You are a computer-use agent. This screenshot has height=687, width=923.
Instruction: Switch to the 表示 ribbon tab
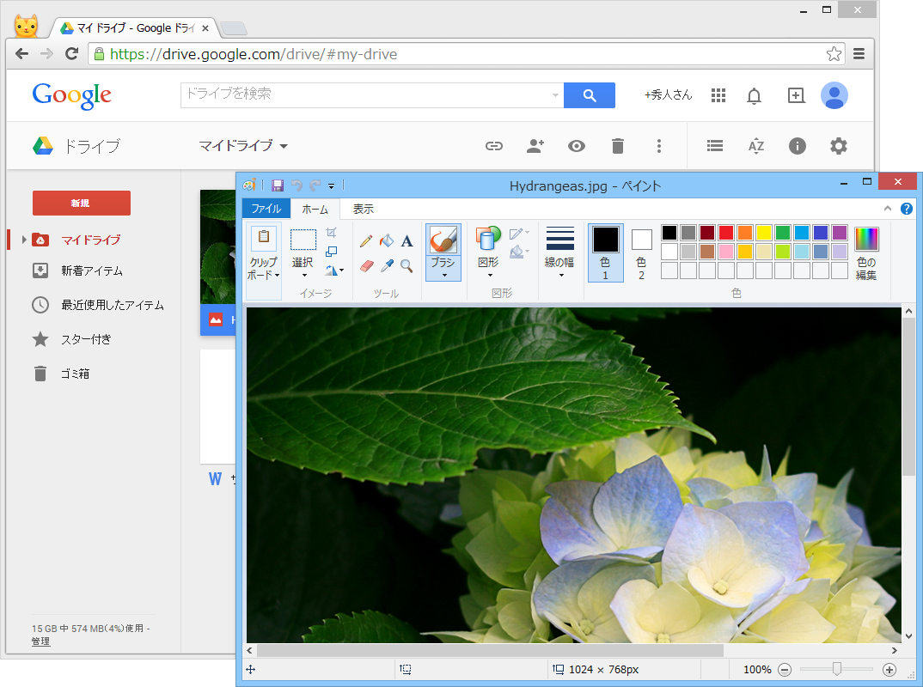(364, 209)
